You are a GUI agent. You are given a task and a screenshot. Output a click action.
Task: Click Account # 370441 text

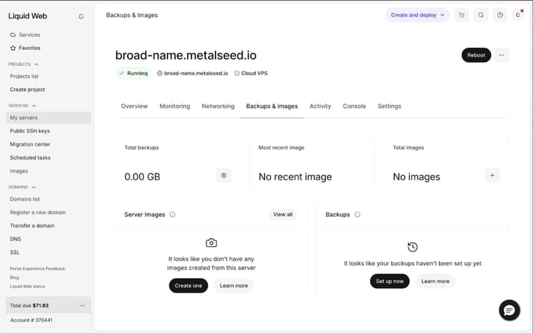[x=31, y=320]
